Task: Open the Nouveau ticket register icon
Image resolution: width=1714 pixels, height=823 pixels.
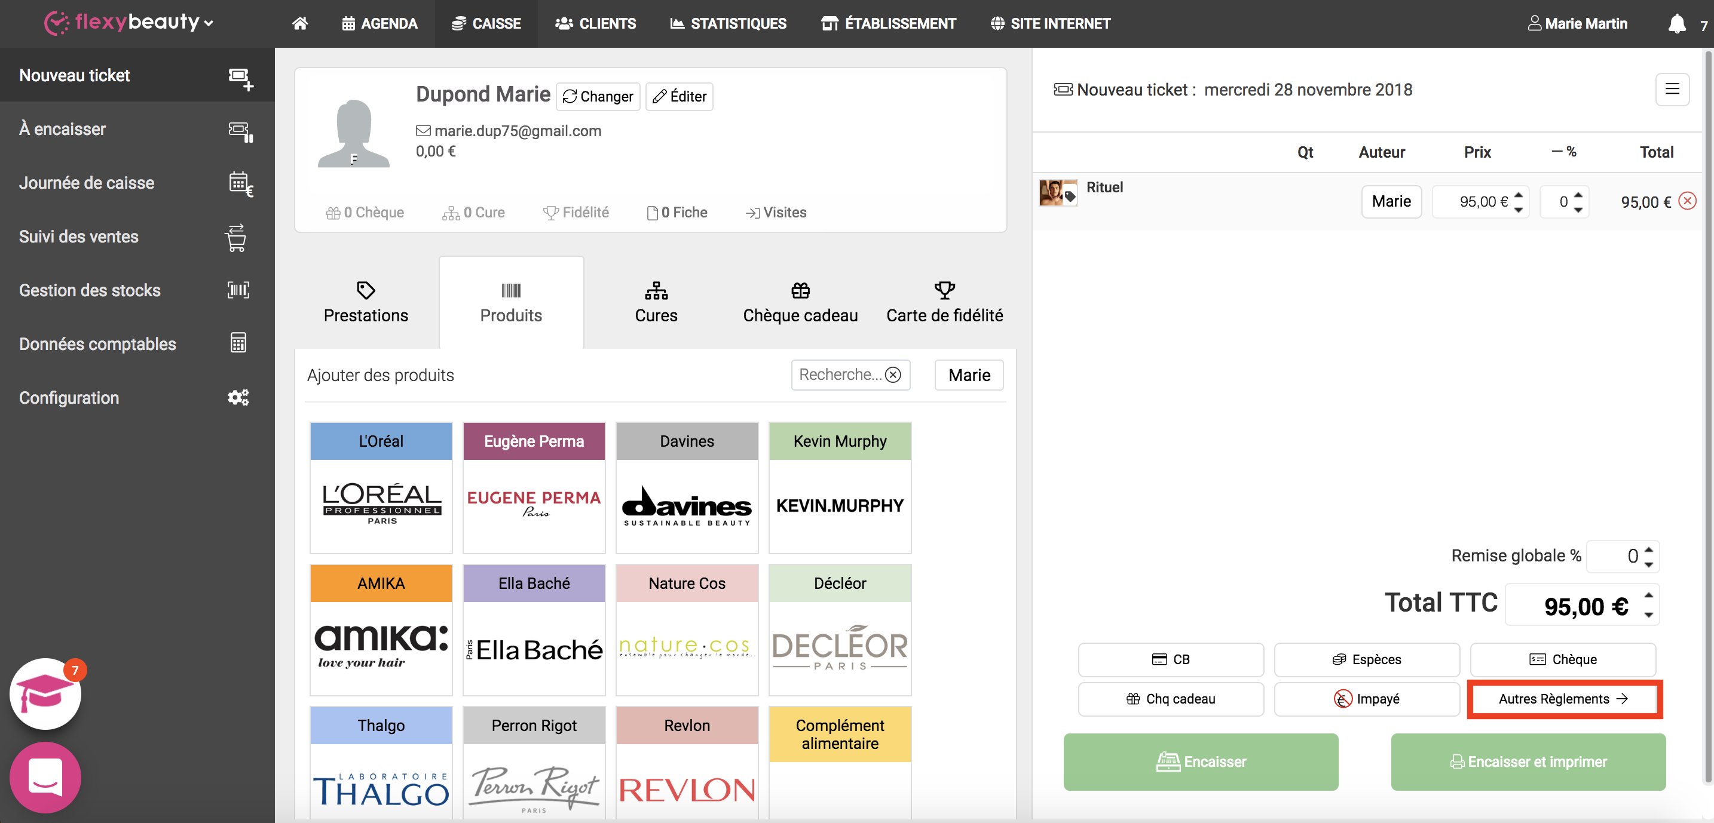Action: [240, 78]
